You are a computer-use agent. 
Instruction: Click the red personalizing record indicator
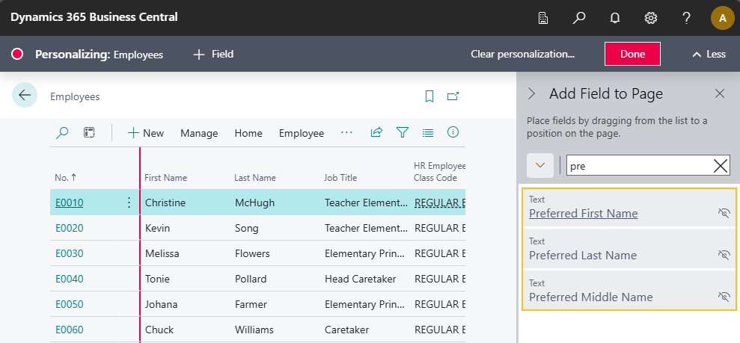coord(17,55)
